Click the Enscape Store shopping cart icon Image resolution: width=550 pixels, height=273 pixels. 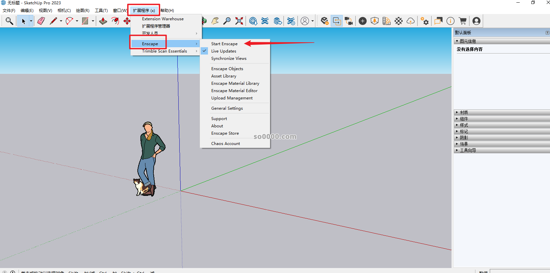click(x=462, y=21)
